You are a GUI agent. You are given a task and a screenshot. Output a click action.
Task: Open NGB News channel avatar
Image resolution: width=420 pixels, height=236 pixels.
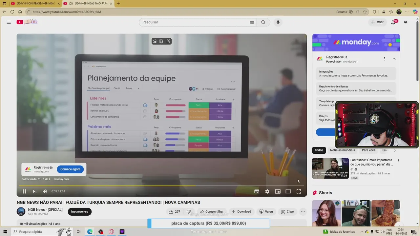(x=21, y=212)
